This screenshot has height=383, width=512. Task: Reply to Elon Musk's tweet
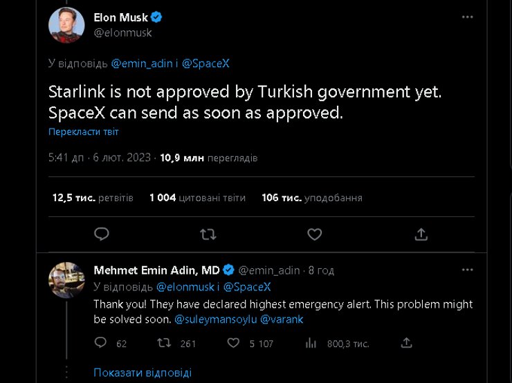(x=102, y=234)
